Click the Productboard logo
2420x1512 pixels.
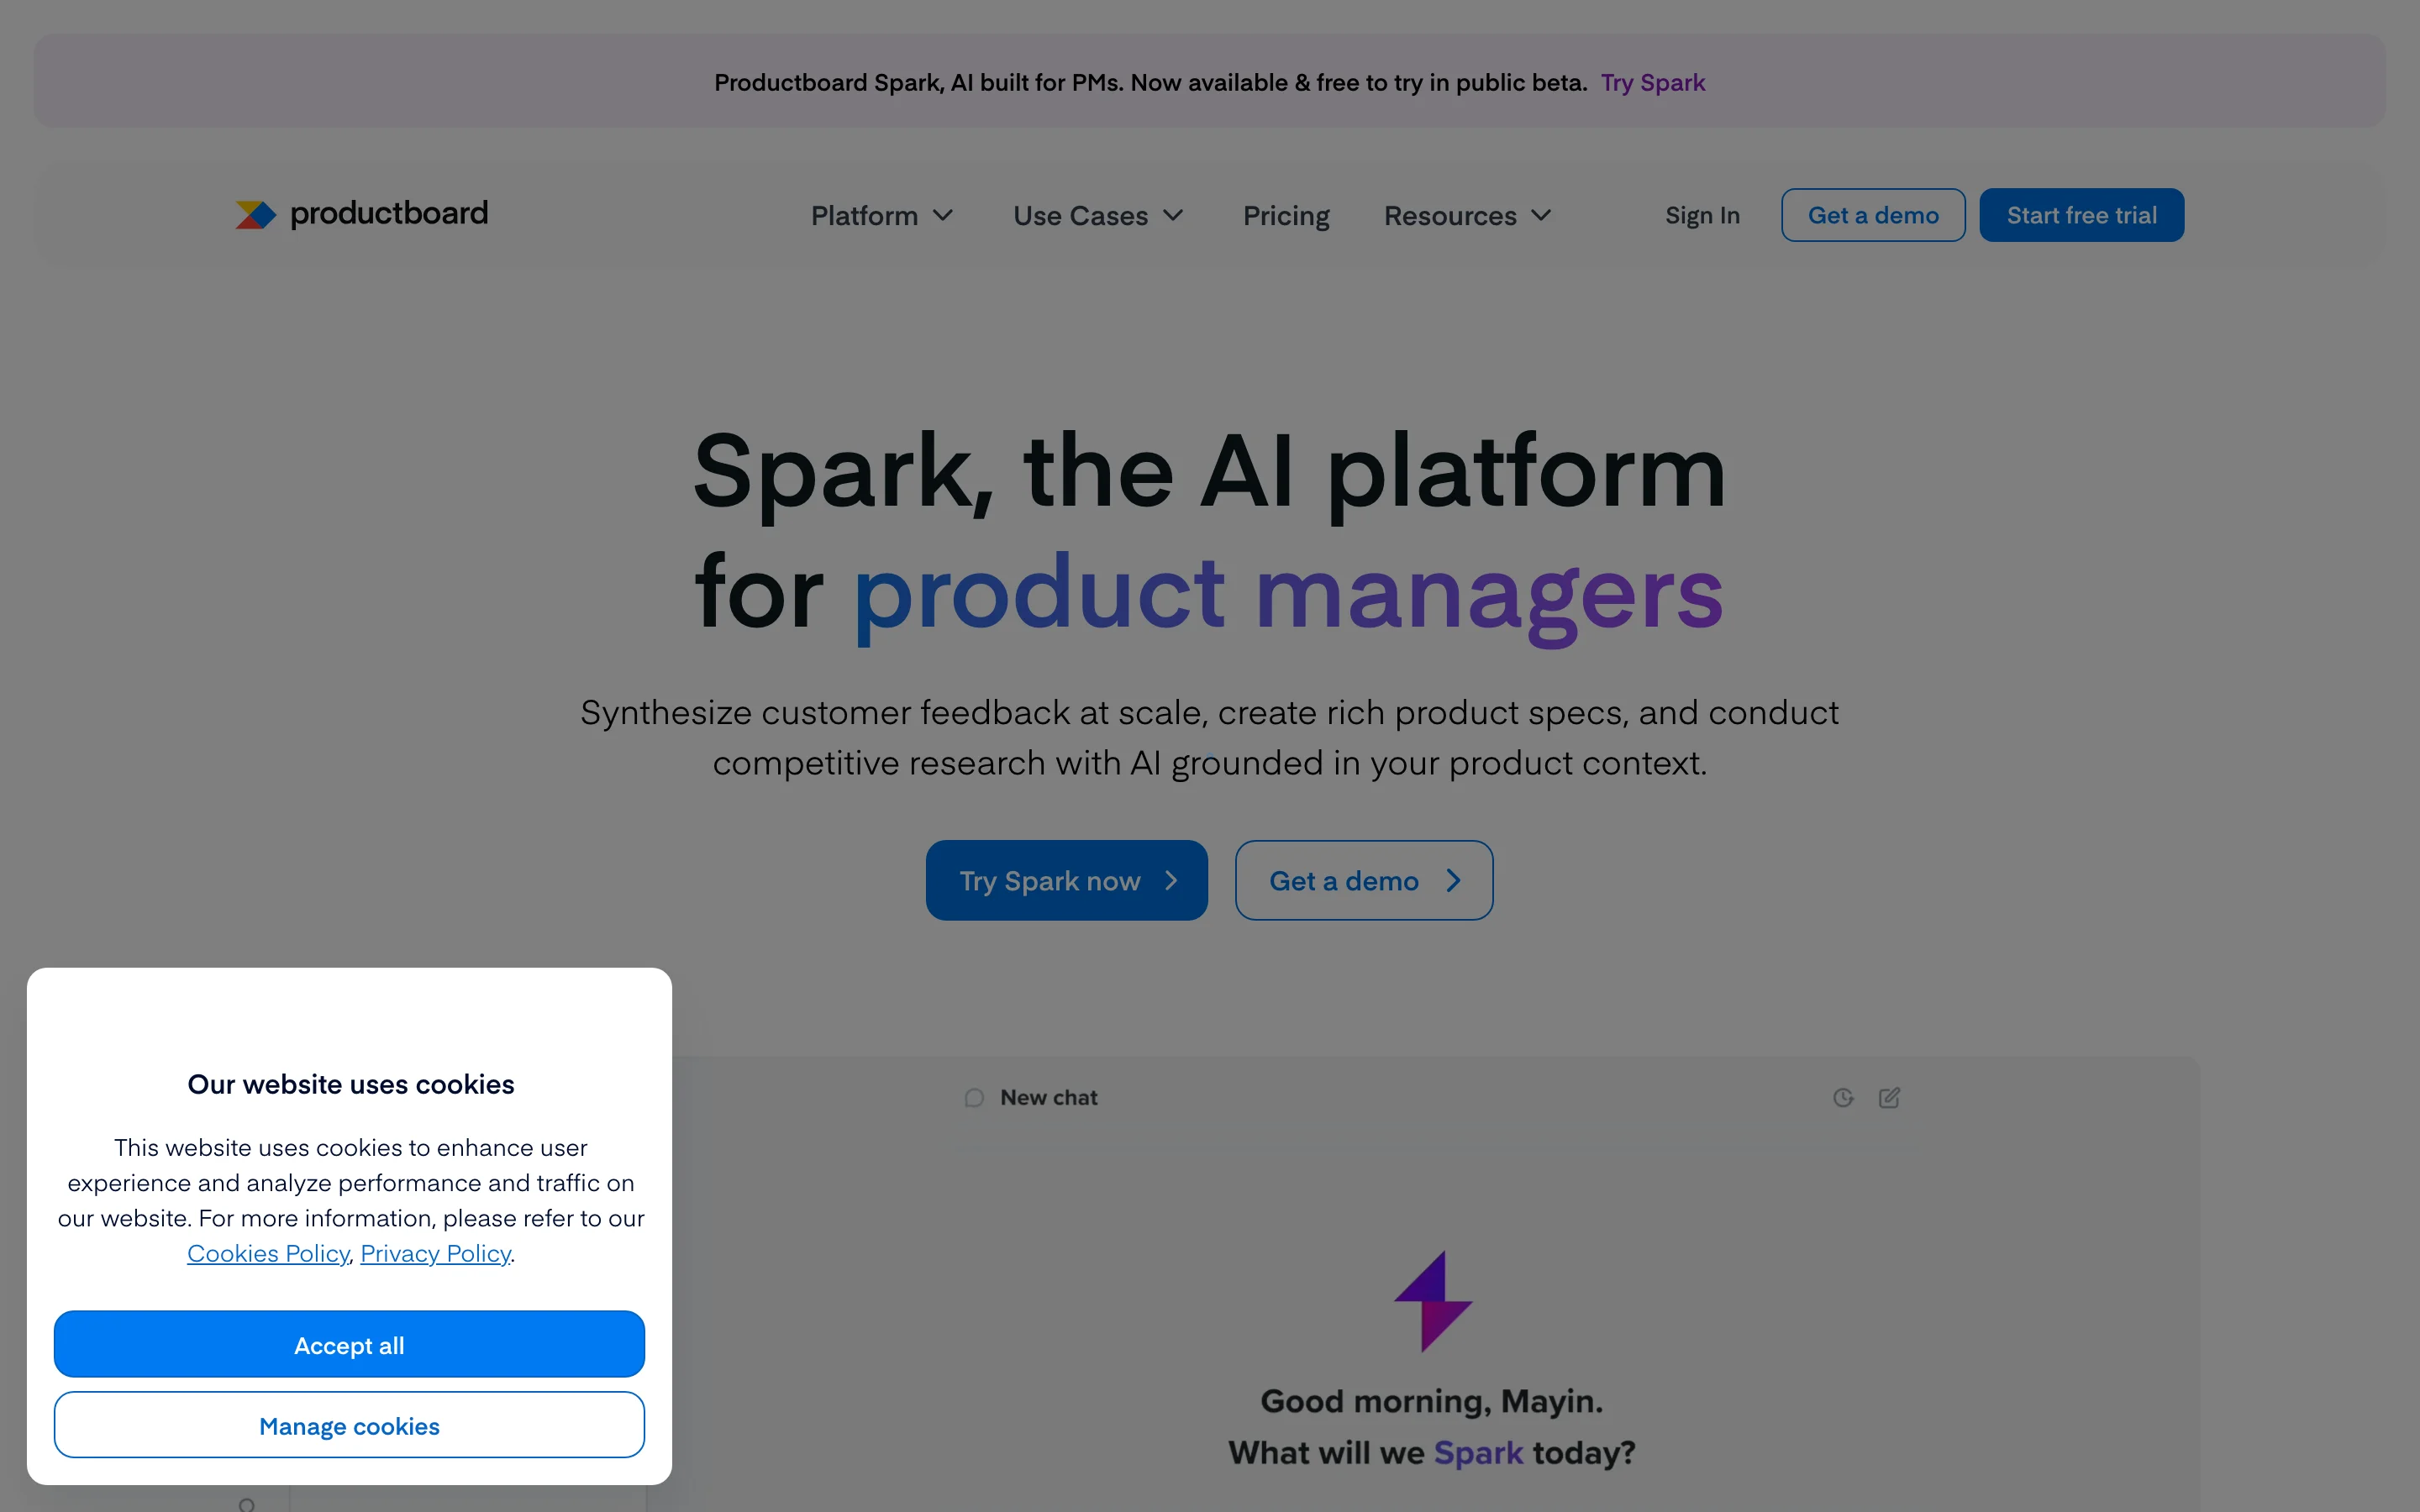click(x=361, y=214)
